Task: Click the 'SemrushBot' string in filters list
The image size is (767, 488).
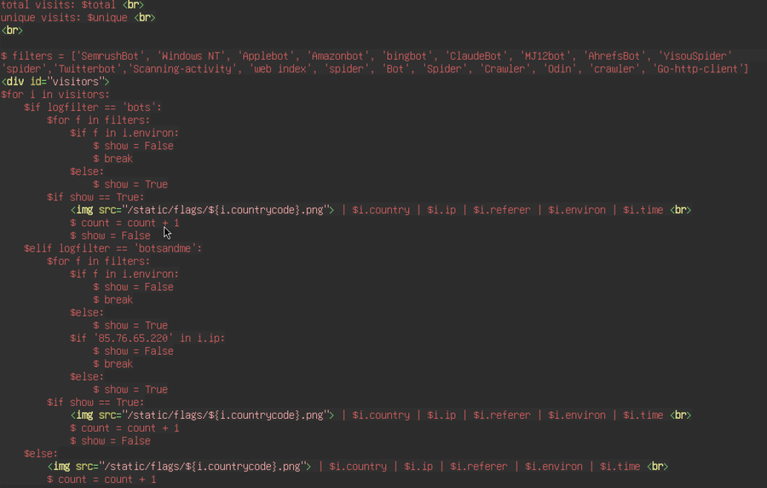Action: pos(112,55)
